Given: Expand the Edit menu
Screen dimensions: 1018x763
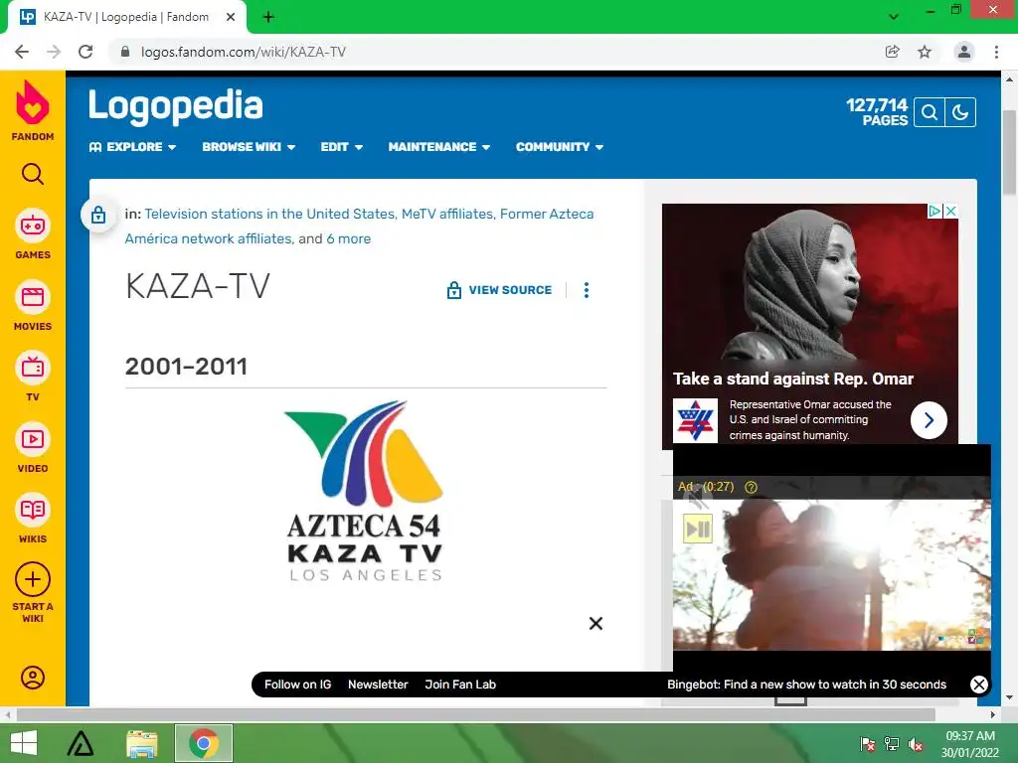Looking at the screenshot, I should 342,147.
